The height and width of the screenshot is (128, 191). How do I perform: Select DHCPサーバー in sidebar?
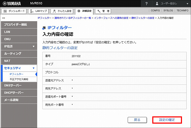point(19,93)
